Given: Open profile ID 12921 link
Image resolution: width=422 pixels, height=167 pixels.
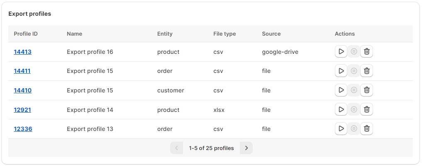Looking at the screenshot, I should pos(22,110).
